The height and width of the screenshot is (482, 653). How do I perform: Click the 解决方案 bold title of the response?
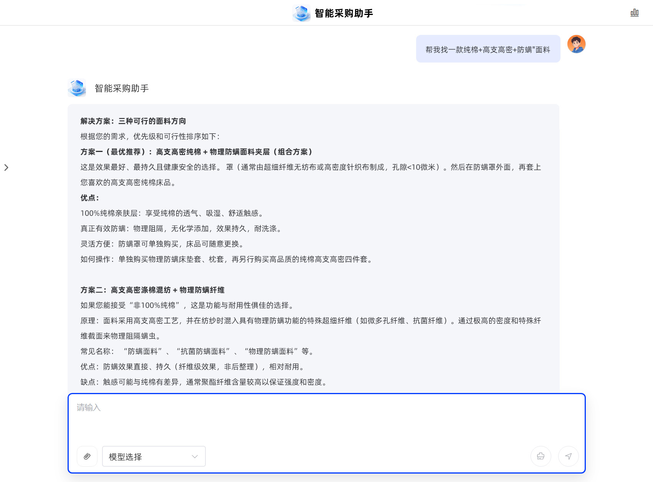click(x=132, y=121)
